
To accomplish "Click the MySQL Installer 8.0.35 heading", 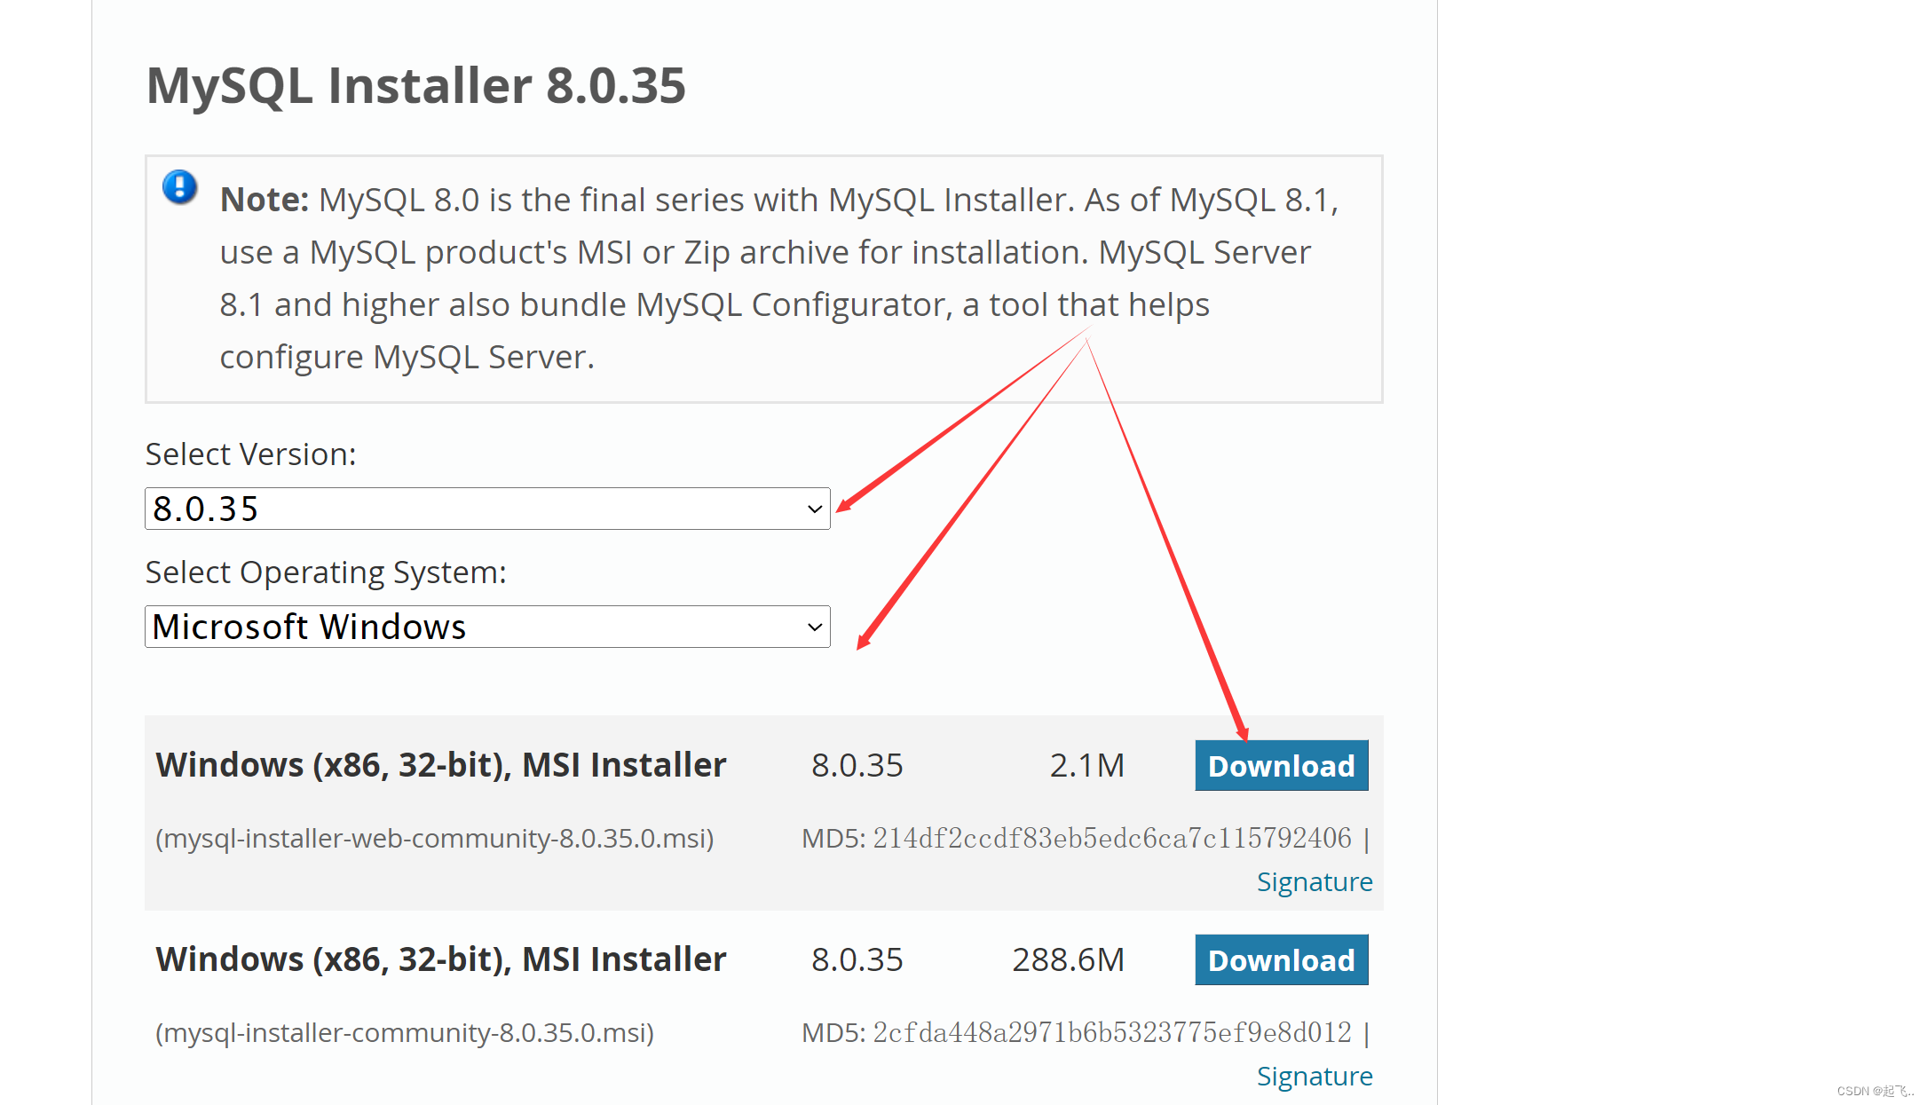I will 415,86.
